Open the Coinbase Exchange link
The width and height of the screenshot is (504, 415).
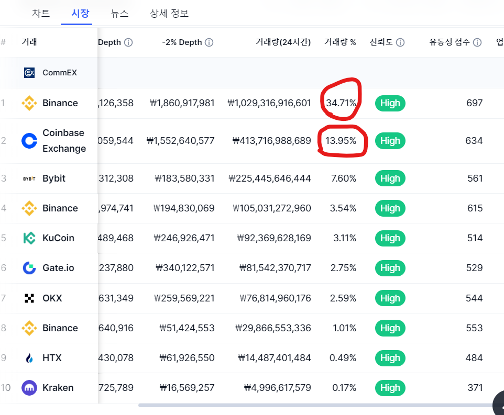pyautogui.click(x=64, y=141)
